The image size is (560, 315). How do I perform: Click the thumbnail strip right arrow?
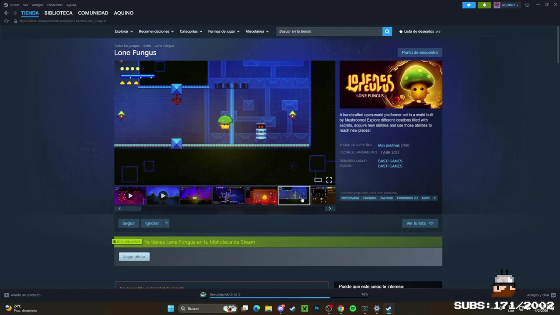coord(330,209)
